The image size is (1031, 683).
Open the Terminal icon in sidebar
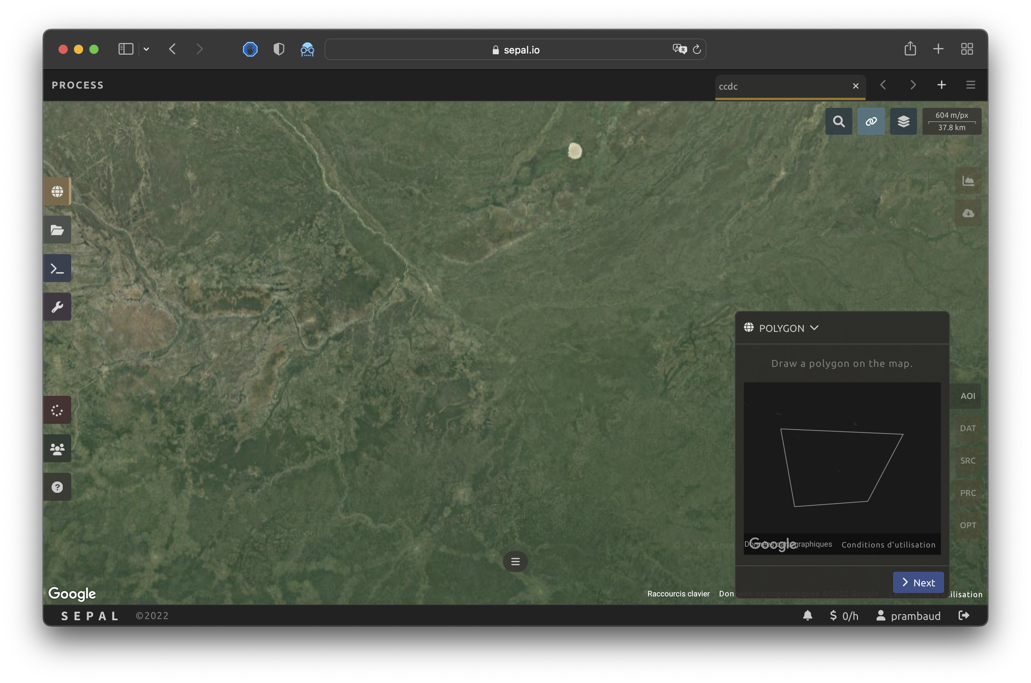57,268
